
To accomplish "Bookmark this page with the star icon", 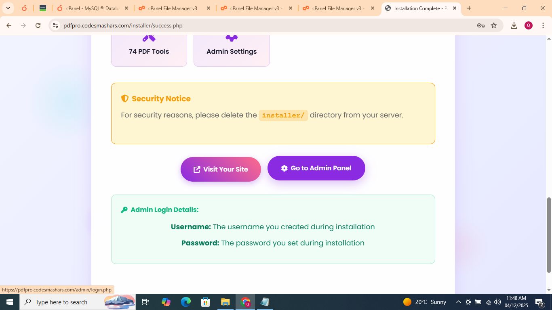I will coord(494,25).
